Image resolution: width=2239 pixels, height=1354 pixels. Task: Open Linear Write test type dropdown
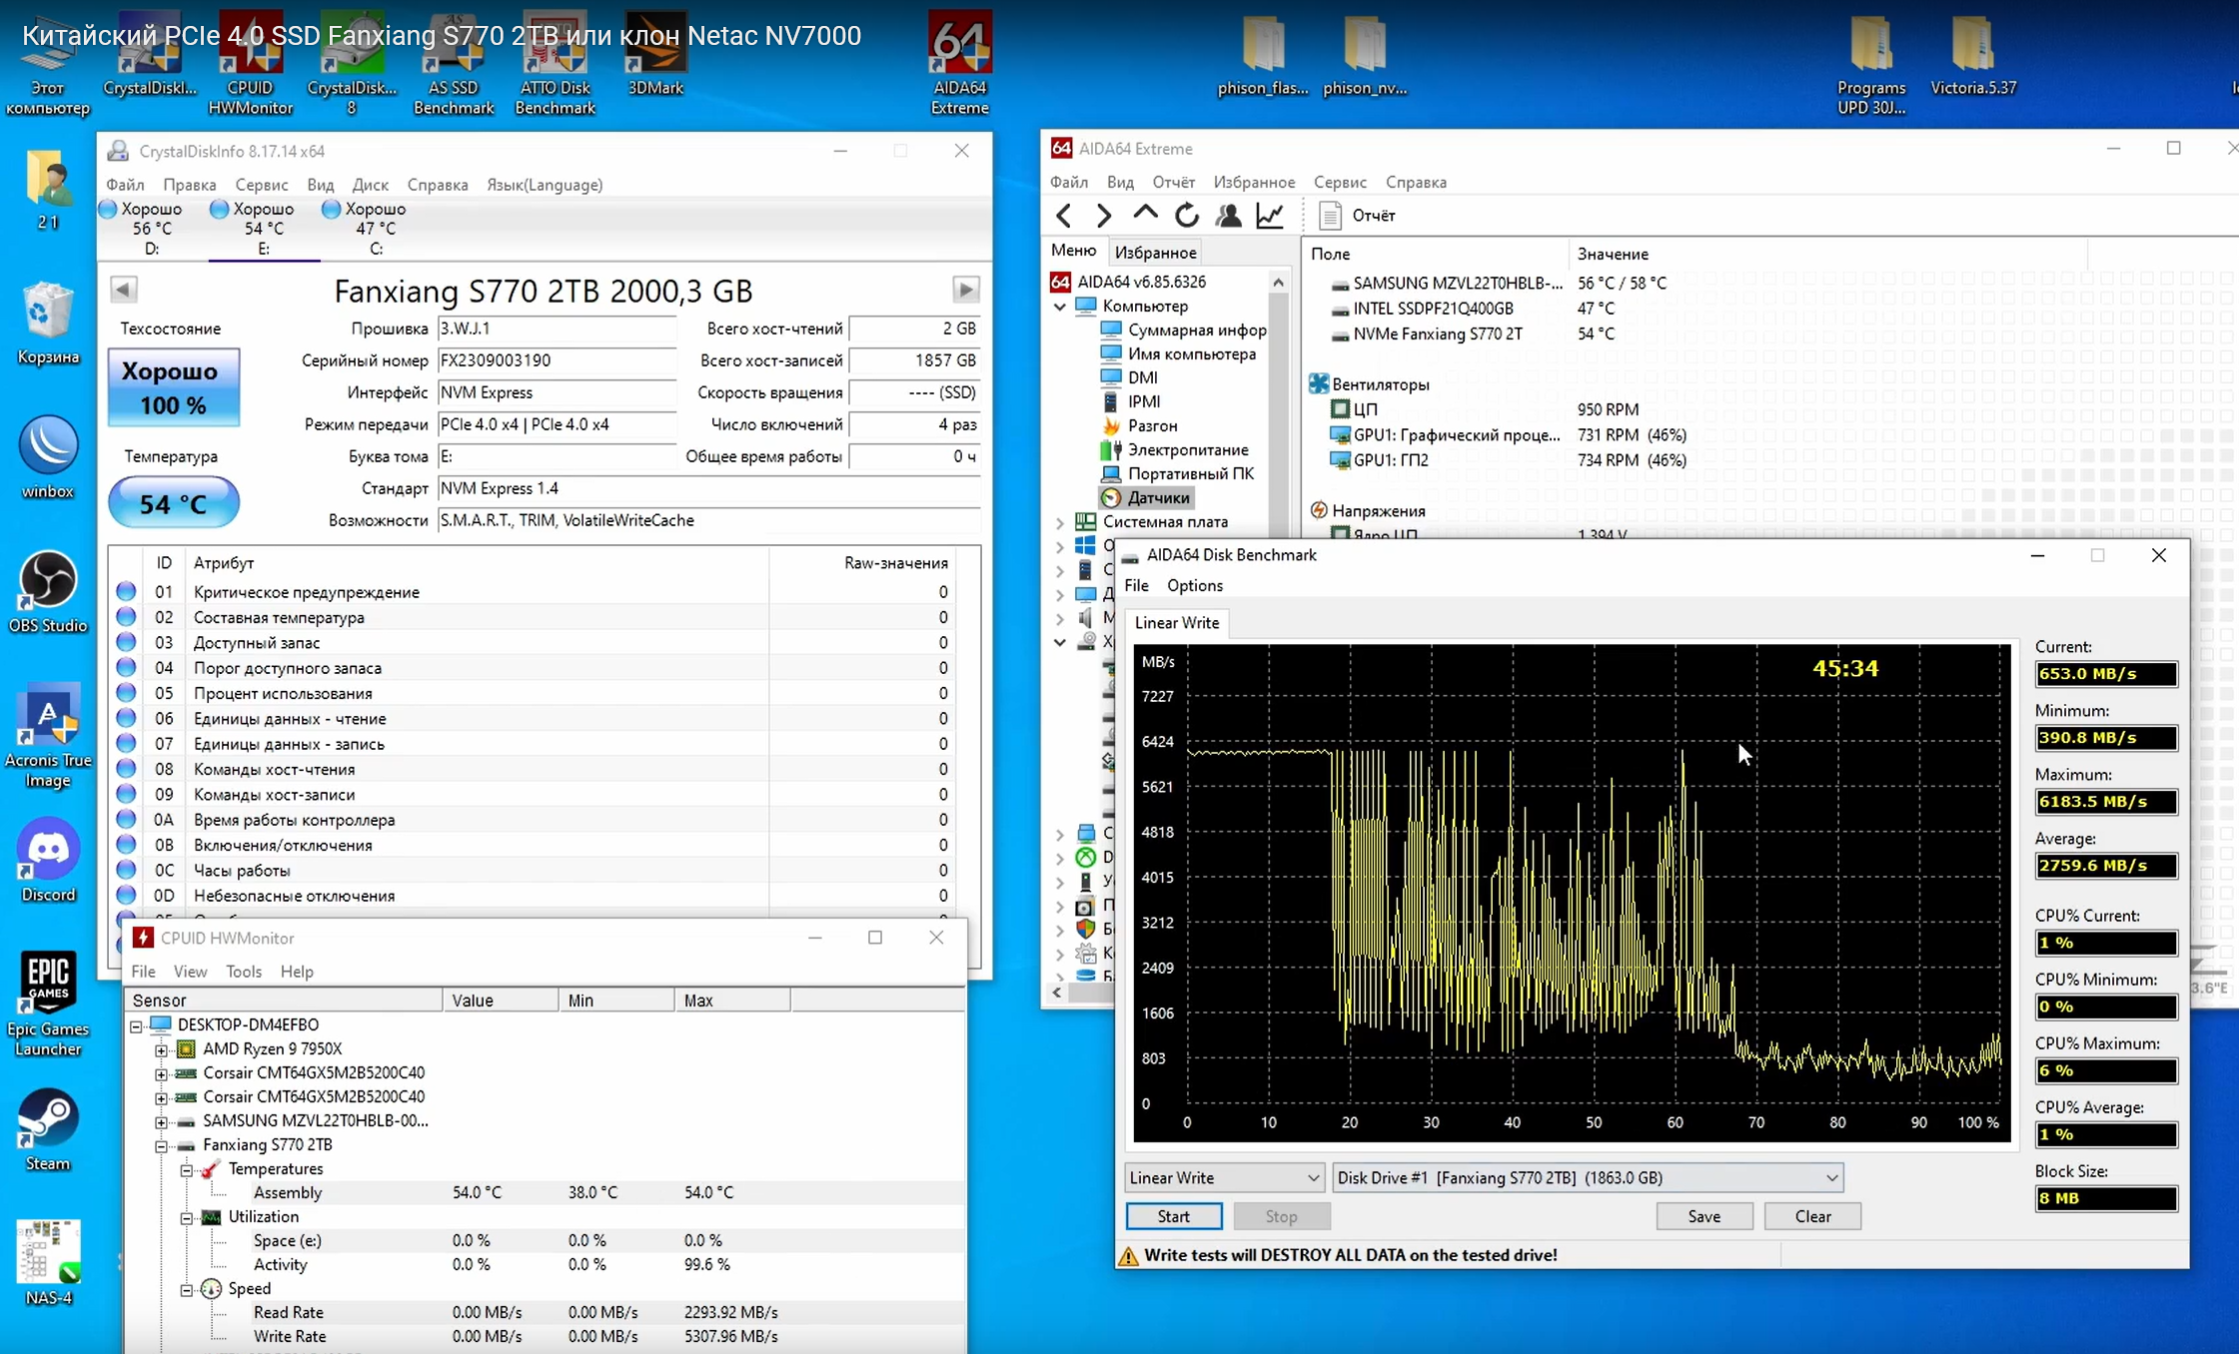tap(1224, 1177)
